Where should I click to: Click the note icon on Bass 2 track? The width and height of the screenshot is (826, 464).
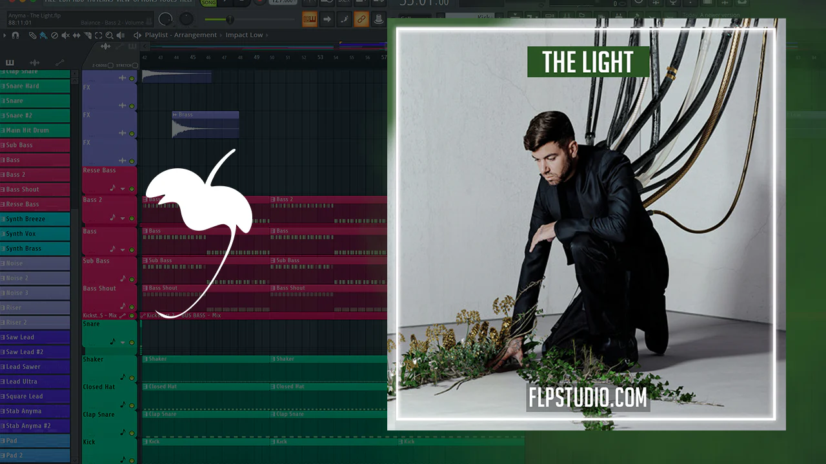point(112,218)
